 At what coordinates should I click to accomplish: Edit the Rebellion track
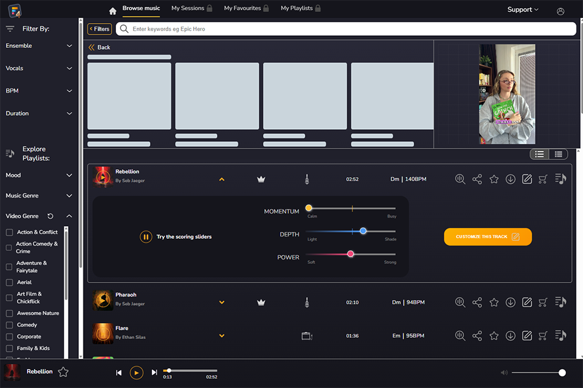[x=527, y=179]
